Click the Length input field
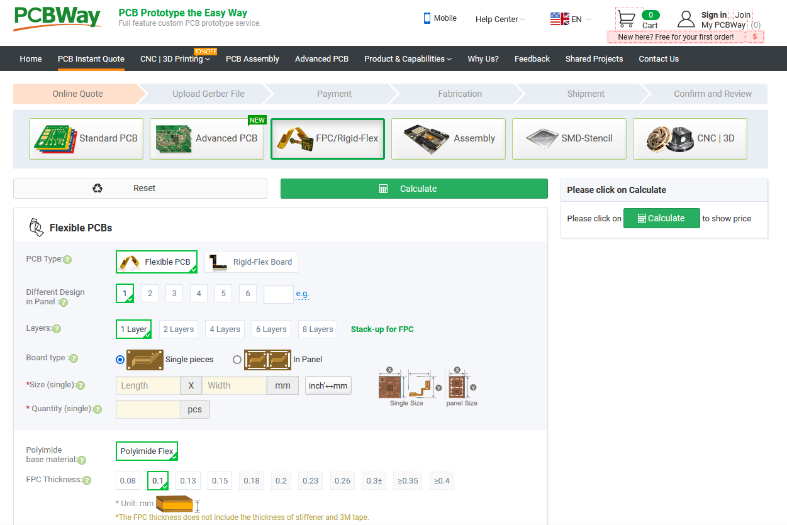This screenshot has height=525, width=787. coord(148,385)
